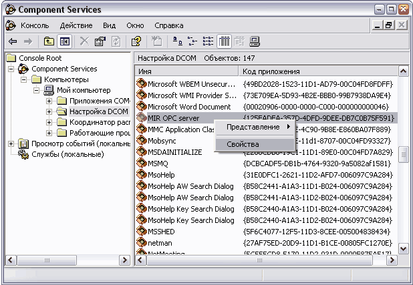
Task: Click the Delete X toolbar icon
Action: [x=84, y=41]
